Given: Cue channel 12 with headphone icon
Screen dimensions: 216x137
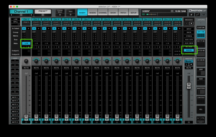Looking at the screenshot, I should (x=137, y=122).
